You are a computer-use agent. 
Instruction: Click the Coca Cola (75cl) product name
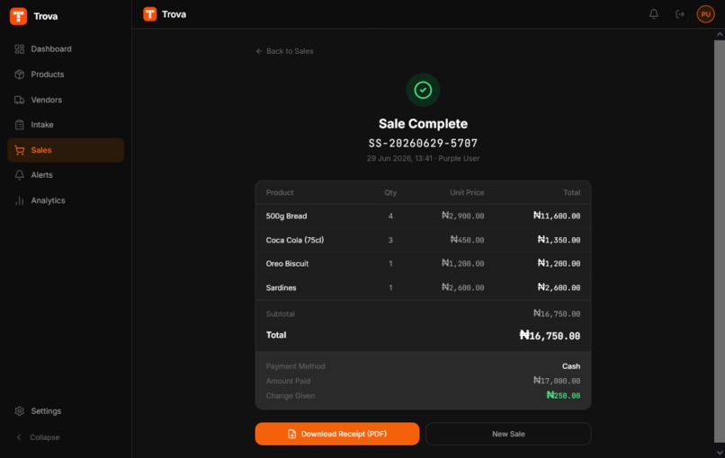pos(295,240)
